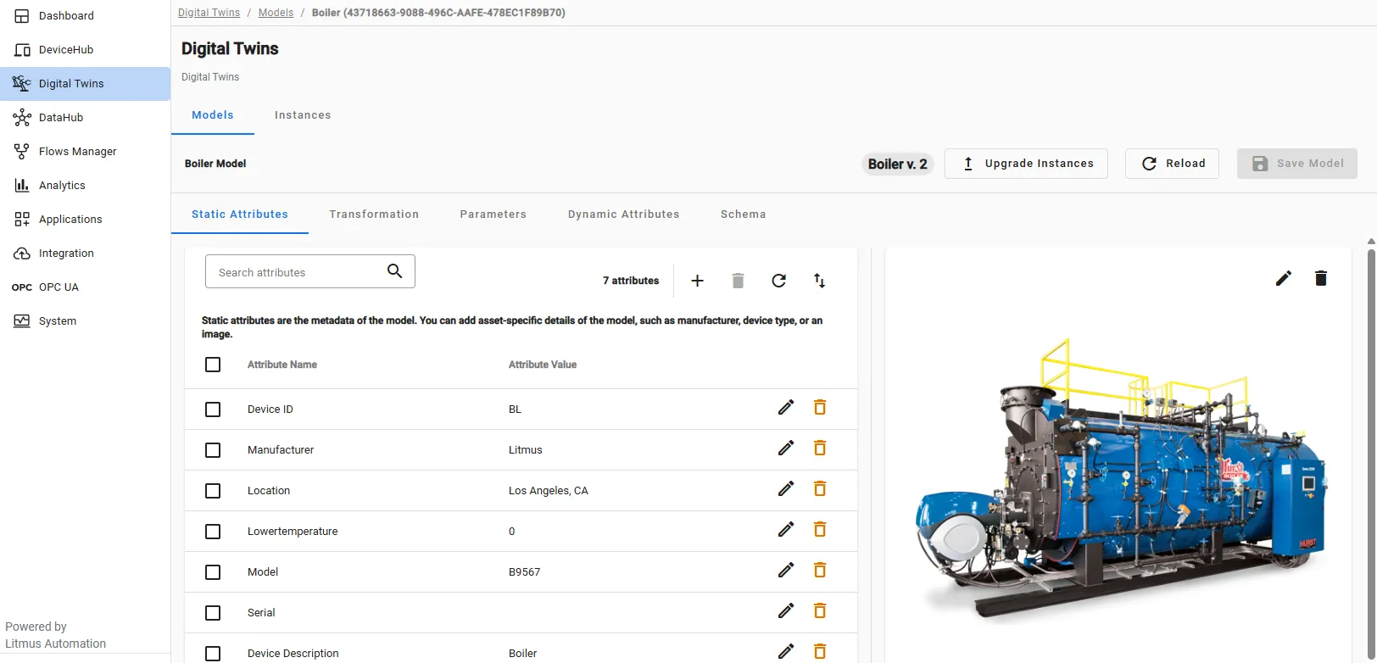Toggle the select-all attributes checkbox
The height and width of the screenshot is (663, 1377).
pos(213,365)
